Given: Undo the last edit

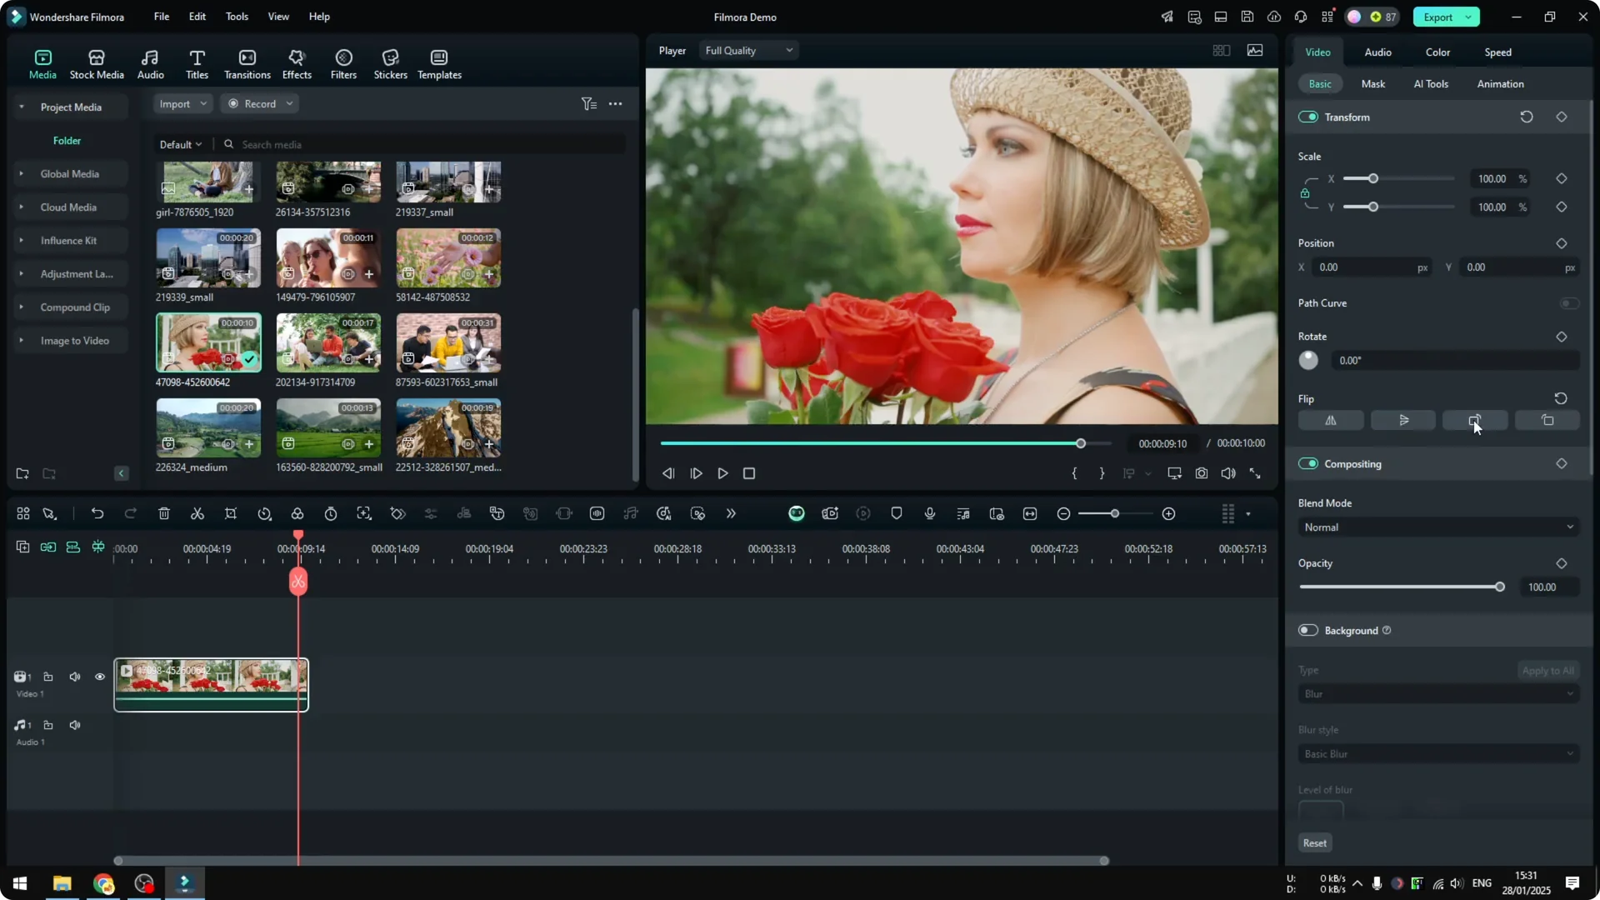Looking at the screenshot, I should pos(97,513).
